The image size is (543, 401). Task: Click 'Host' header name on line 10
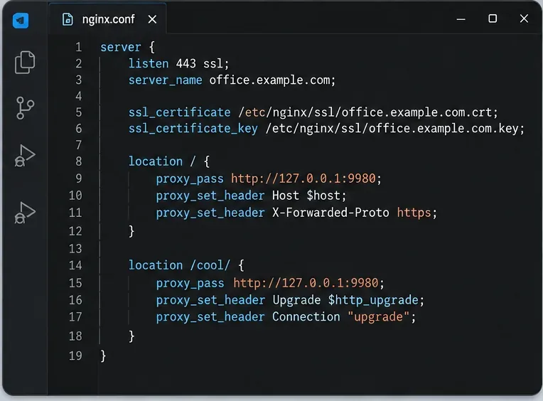286,196
